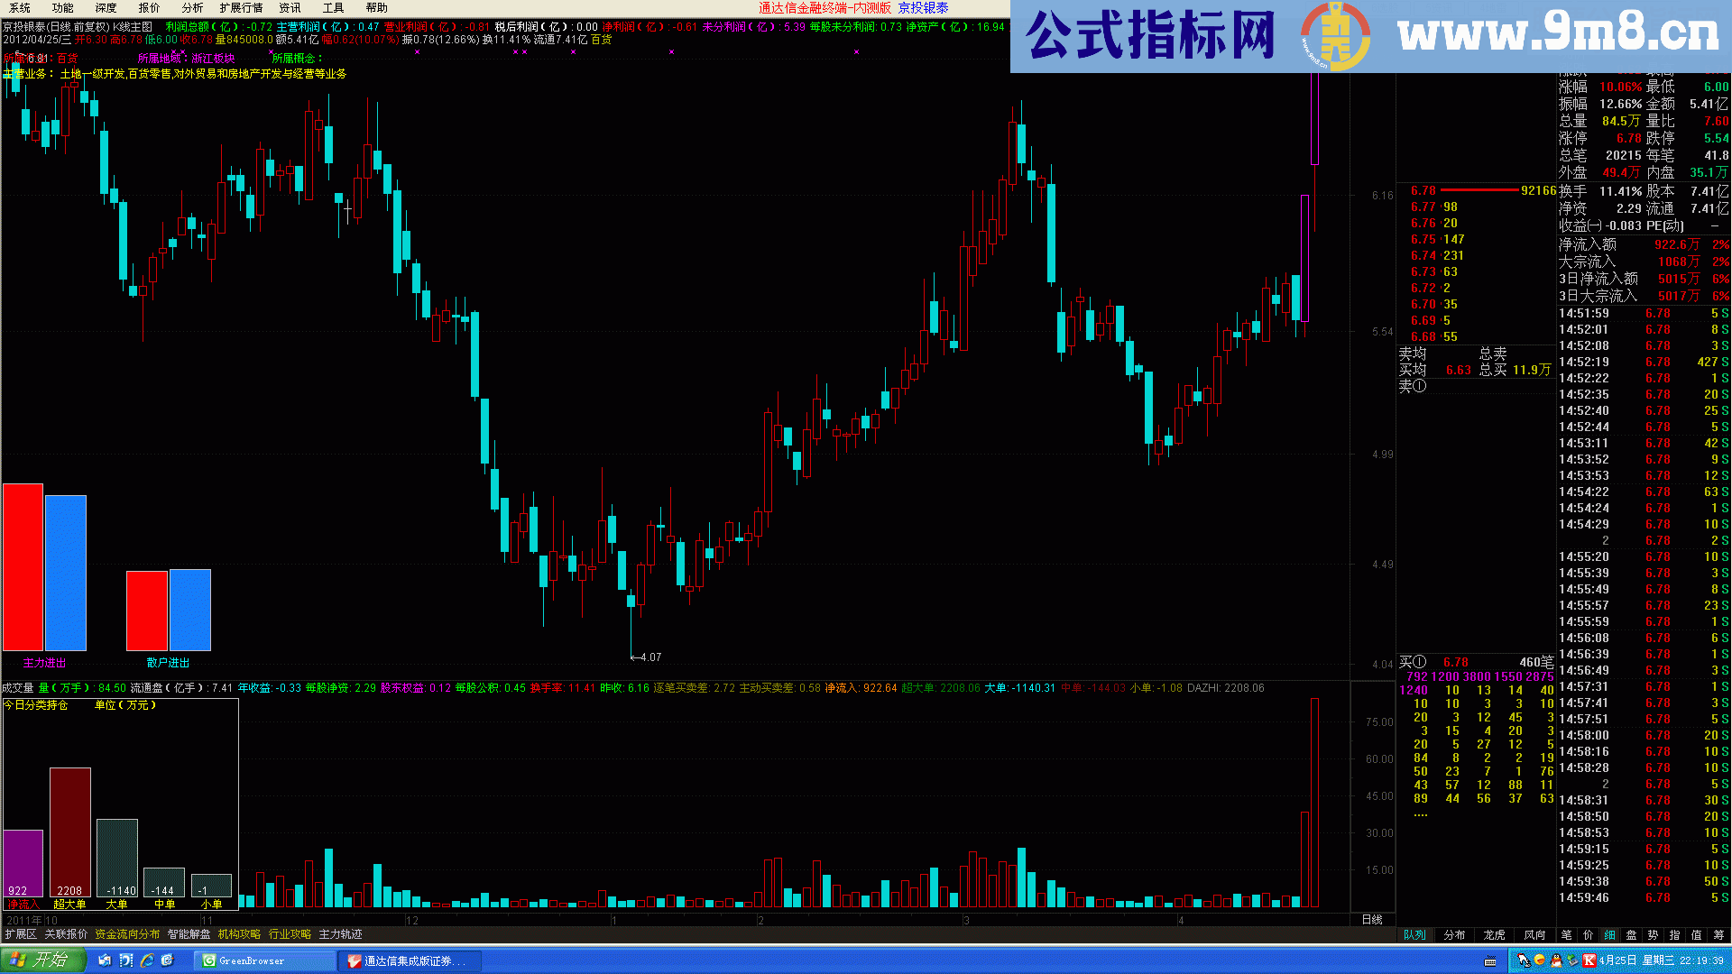
Task: Click the 盘 tab
Action: [1632, 935]
